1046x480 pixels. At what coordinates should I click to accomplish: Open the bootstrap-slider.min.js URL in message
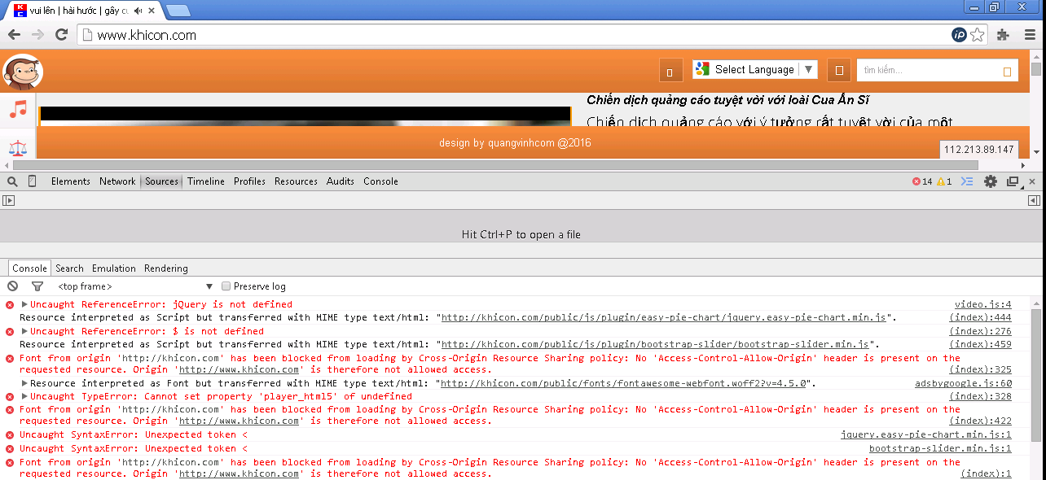[x=655, y=344]
